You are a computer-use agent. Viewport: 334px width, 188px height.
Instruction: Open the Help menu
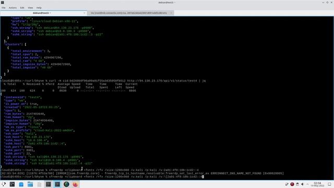39,8
